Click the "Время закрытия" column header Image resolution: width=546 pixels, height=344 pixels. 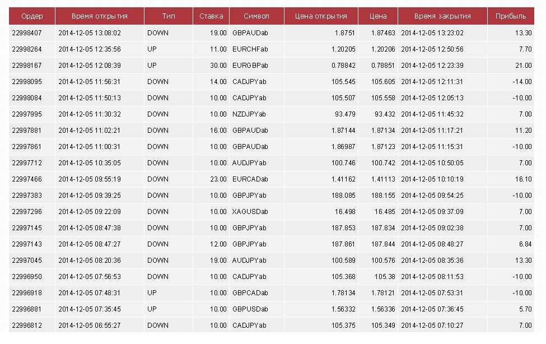[442, 16]
